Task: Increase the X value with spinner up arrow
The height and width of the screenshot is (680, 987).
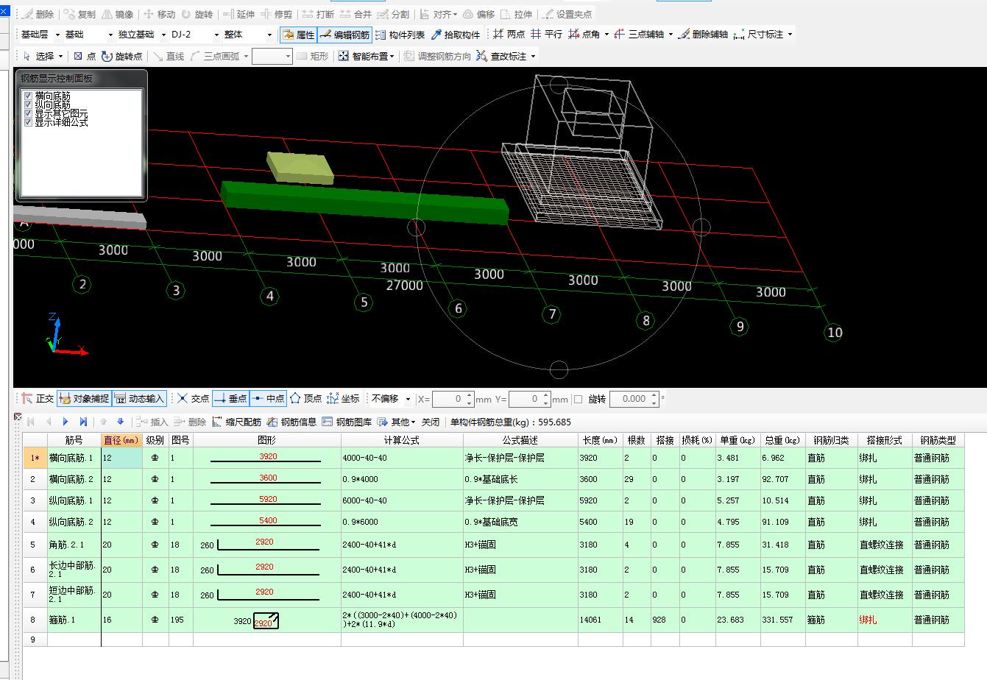Action: click(469, 395)
